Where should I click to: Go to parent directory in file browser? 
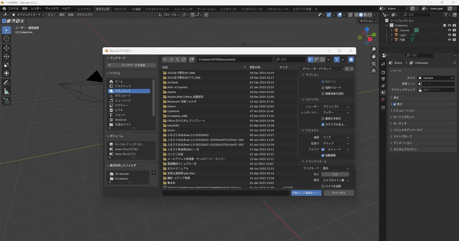pos(178,60)
